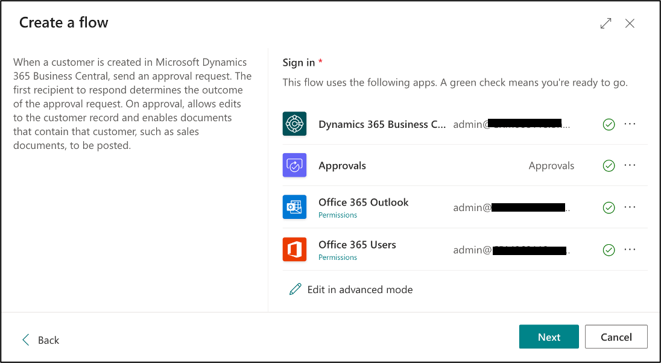Select Edit in advanced mode
661x363 pixels.
tap(359, 289)
